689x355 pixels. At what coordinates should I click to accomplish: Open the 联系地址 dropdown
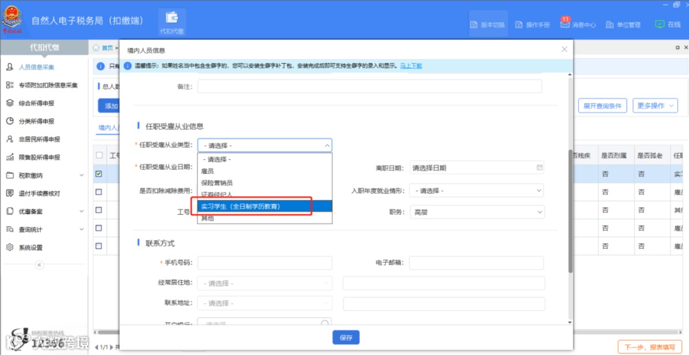[265, 303]
